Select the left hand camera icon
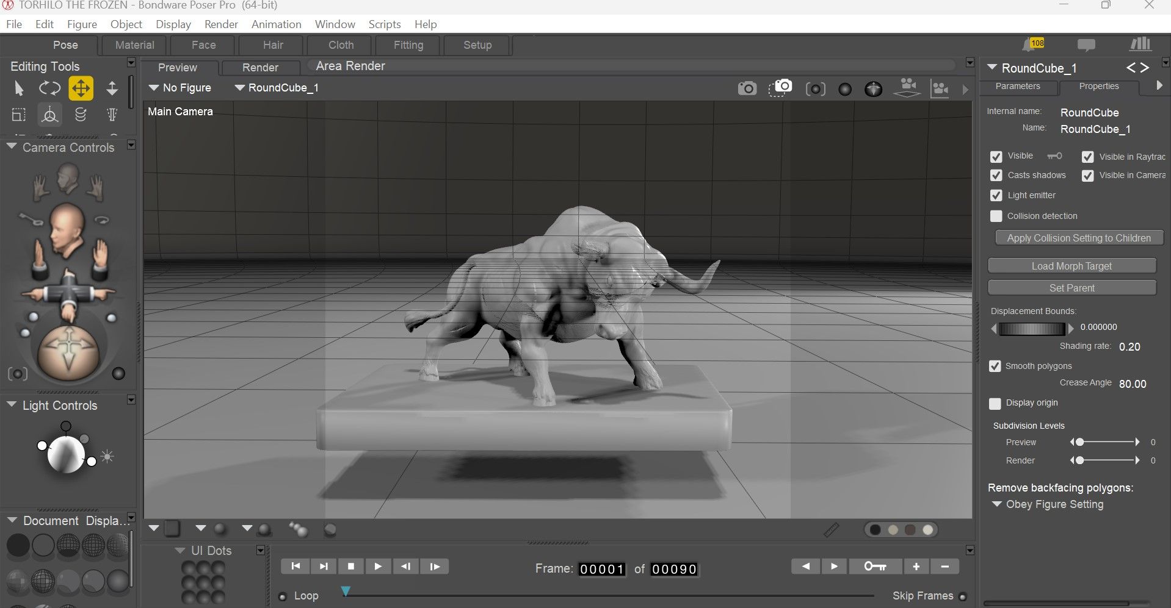The width and height of the screenshot is (1171, 608). tap(41, 188)
